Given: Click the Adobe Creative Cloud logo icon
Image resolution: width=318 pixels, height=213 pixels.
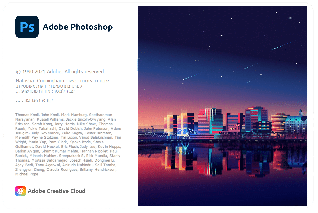Looking at the screenshot, I should tap(21, 191).
